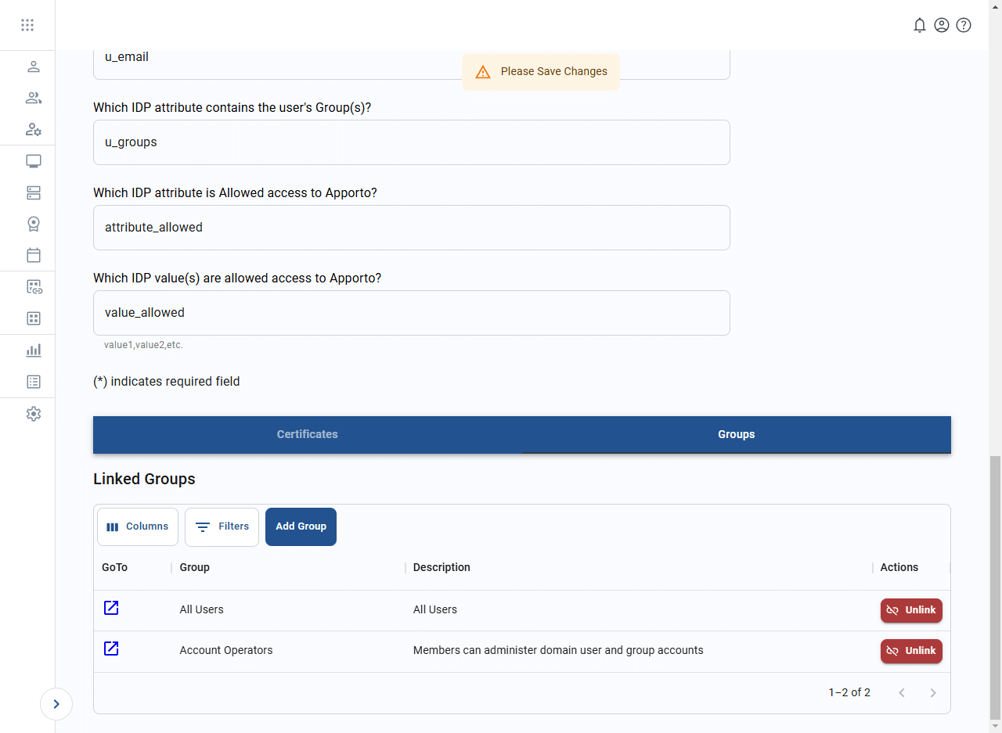The width and height of the screenshot is (1002, 733).
Task: Click the calendar sidebar icon
Action: pyautogui.click(x=34, y=255)
